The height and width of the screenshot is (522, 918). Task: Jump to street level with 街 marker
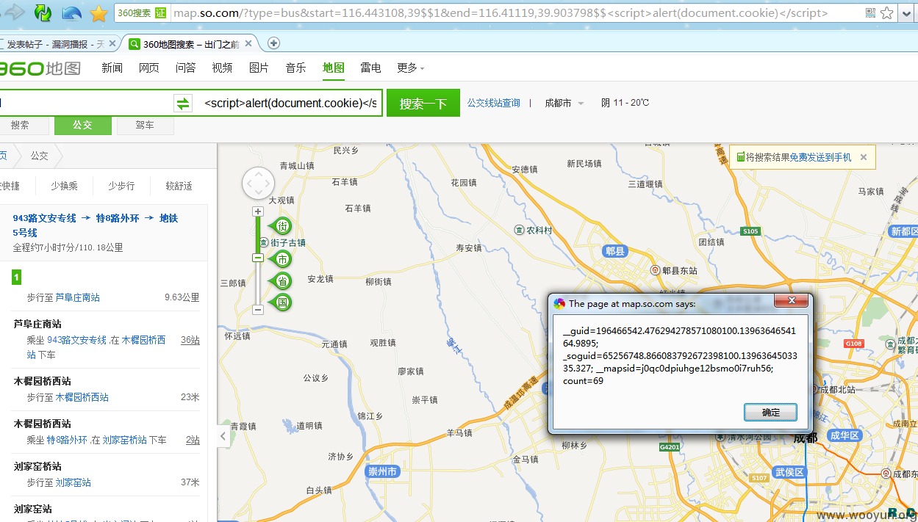282,226
